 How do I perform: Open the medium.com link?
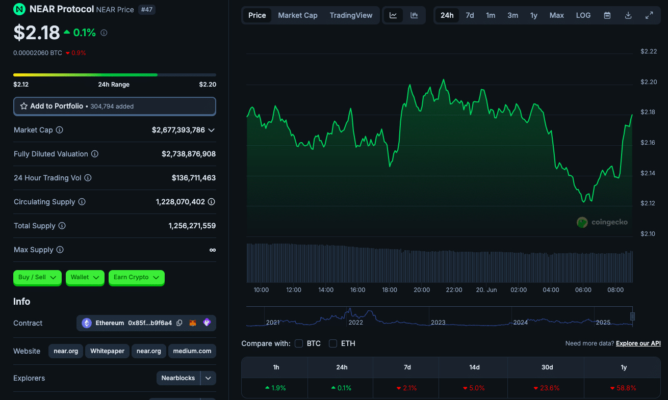192,351
